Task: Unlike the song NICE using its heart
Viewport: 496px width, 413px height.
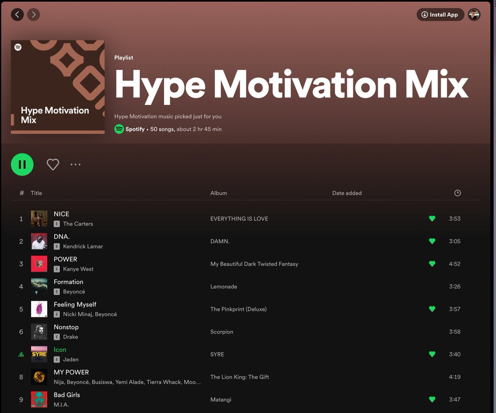Action: (432, 218)
